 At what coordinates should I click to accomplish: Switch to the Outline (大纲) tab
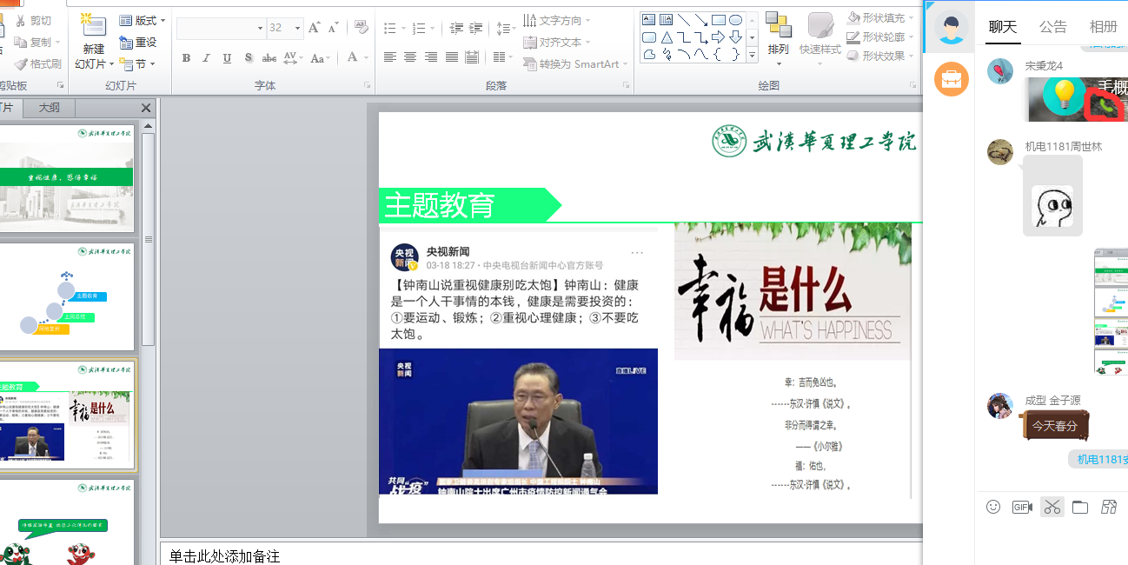pos(50,108)
